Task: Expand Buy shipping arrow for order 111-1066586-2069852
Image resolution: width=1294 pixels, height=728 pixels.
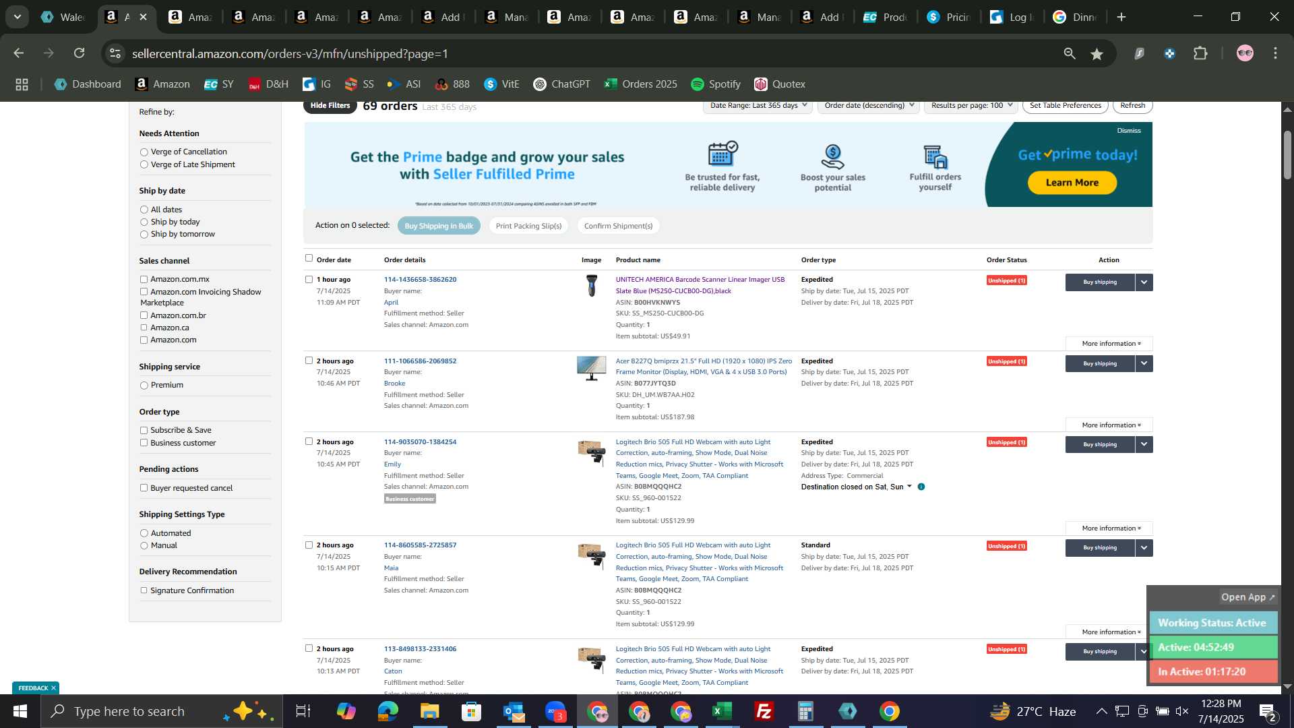Action: click(x=1144, y=364)
